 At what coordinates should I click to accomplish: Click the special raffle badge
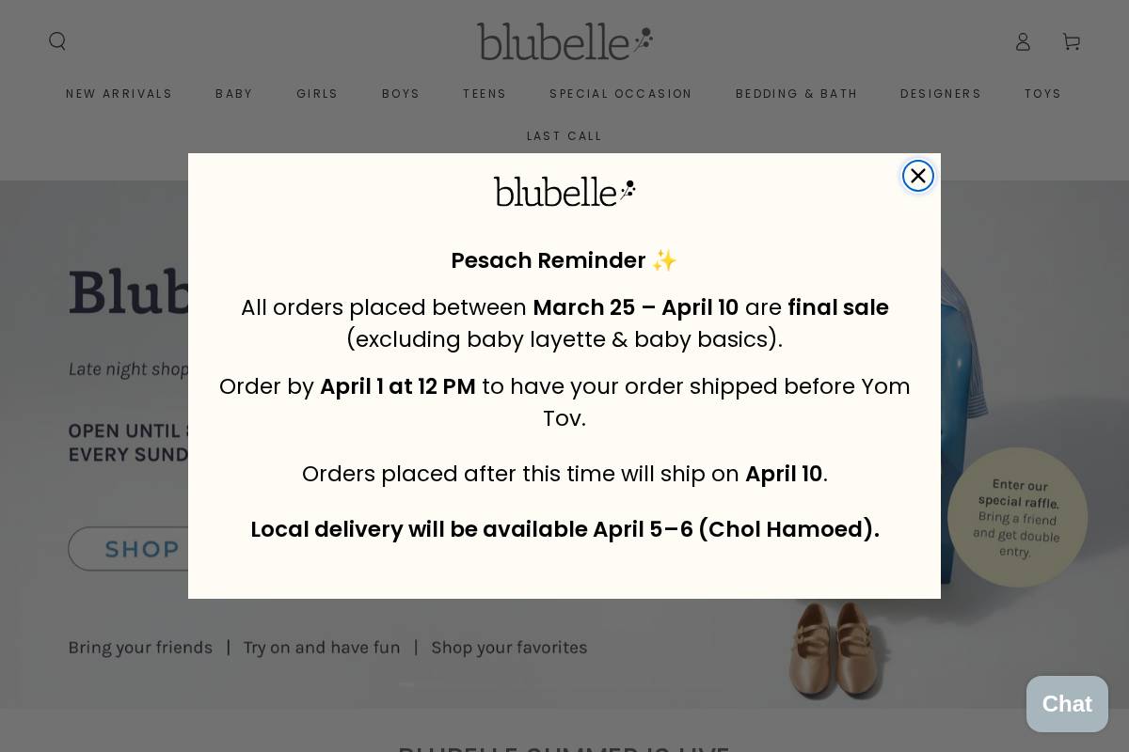pyautogui.click(x=1018, y=517)
